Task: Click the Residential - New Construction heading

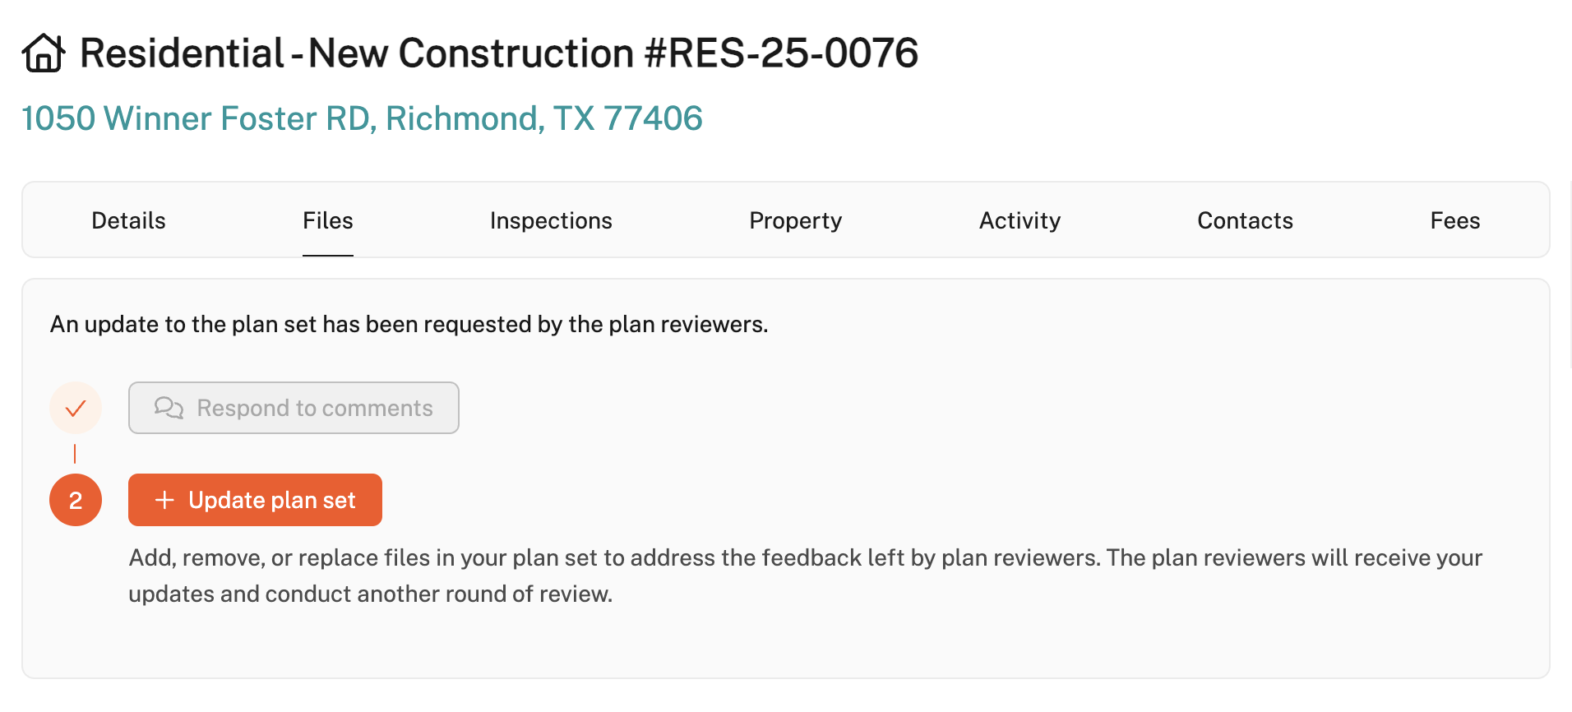Action: coord(357,53)
